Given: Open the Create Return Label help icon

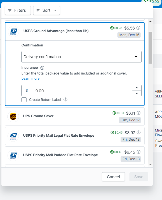Looking at the screenshot, I should (65, 99).
